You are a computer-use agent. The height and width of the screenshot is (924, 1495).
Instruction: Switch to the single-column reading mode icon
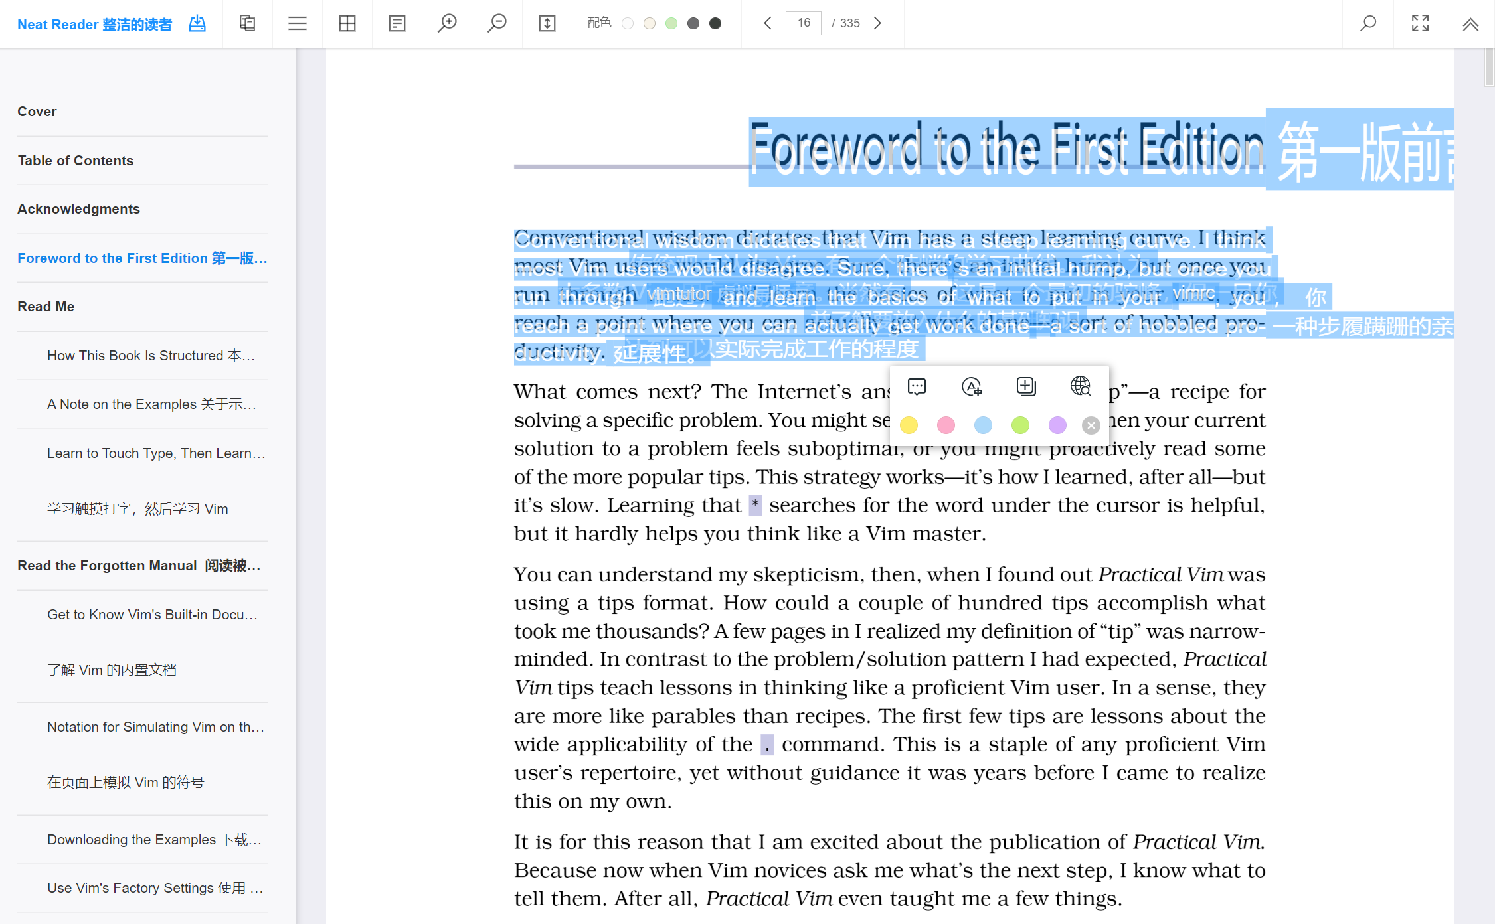coord(396,23)
